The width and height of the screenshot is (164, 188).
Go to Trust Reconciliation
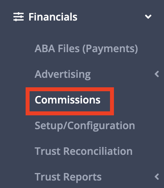click(84, 151)
